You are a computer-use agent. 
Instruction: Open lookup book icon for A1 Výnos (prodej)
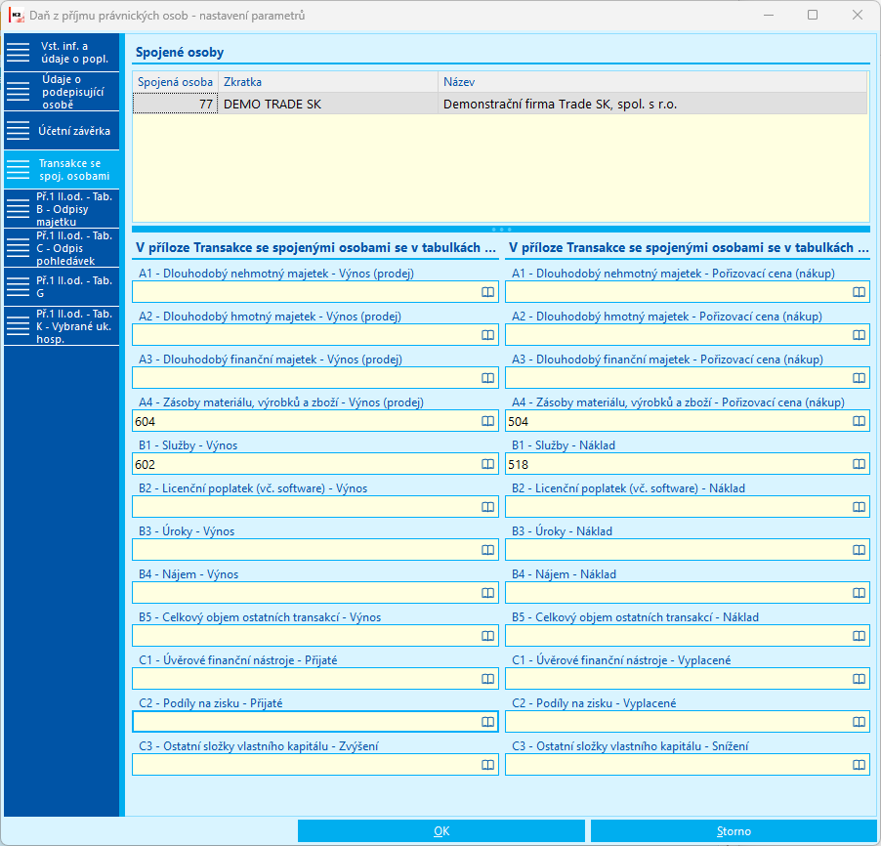[487, 292]
